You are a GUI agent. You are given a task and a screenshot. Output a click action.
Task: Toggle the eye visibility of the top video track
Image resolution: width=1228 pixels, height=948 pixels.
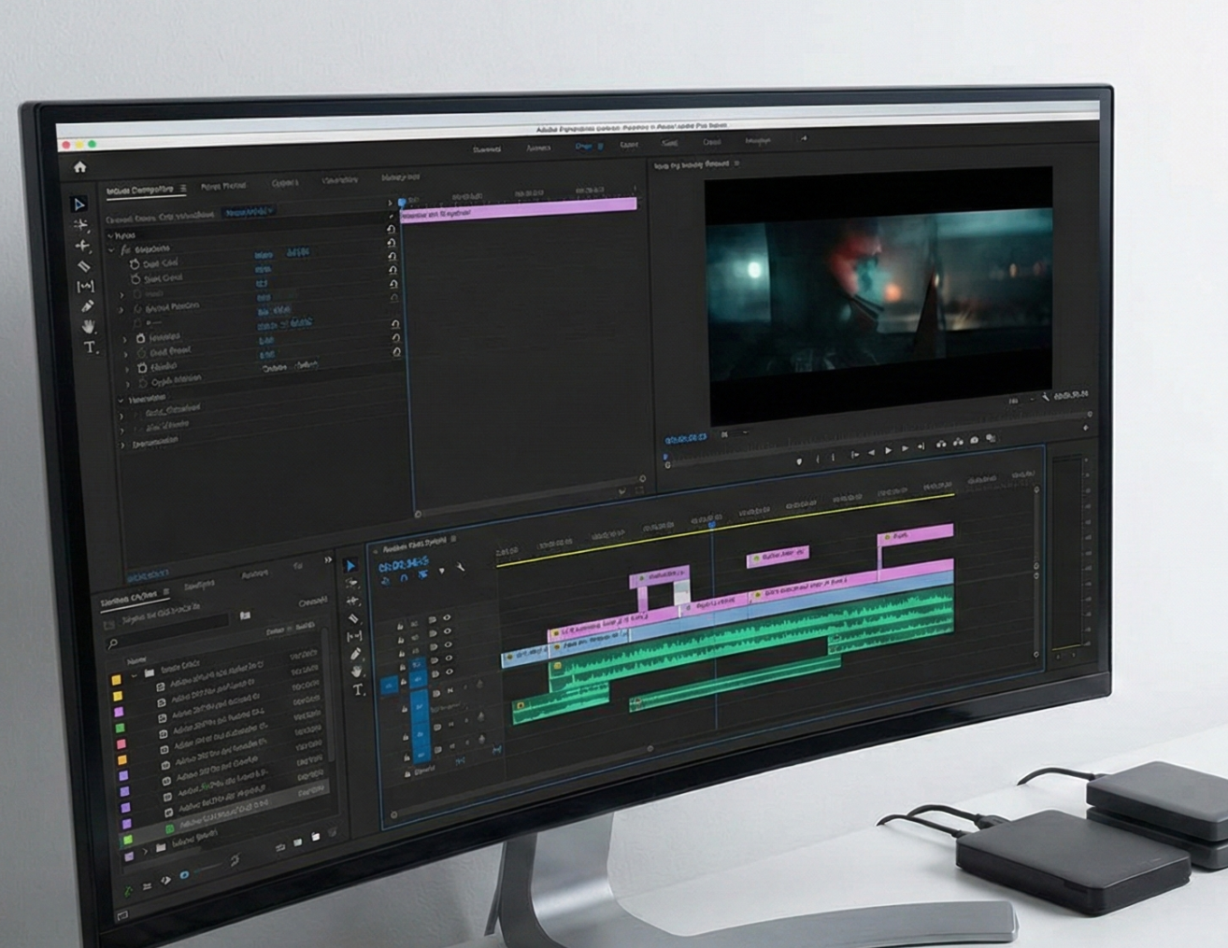[x=447, y=618]
